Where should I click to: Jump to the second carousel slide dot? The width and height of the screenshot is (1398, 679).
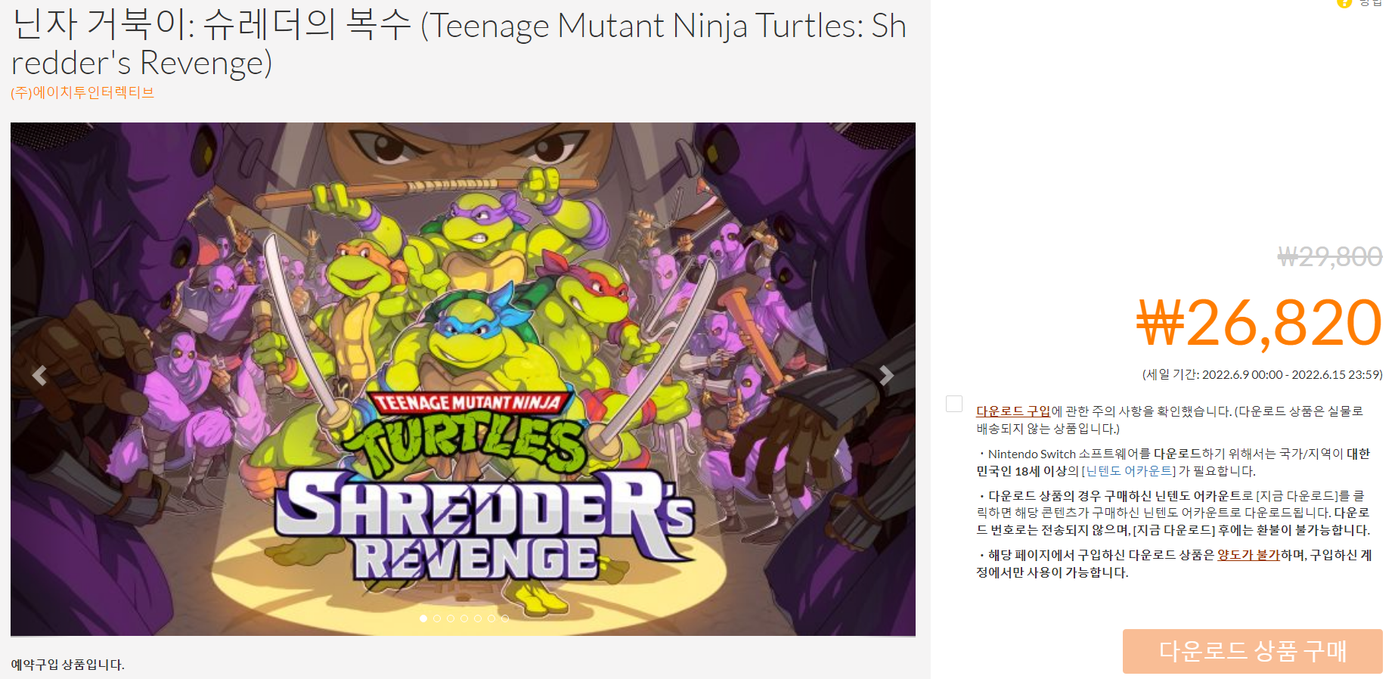pos(437,619)
